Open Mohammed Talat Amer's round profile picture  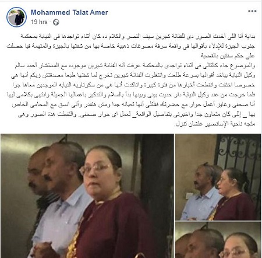point(16,17)
